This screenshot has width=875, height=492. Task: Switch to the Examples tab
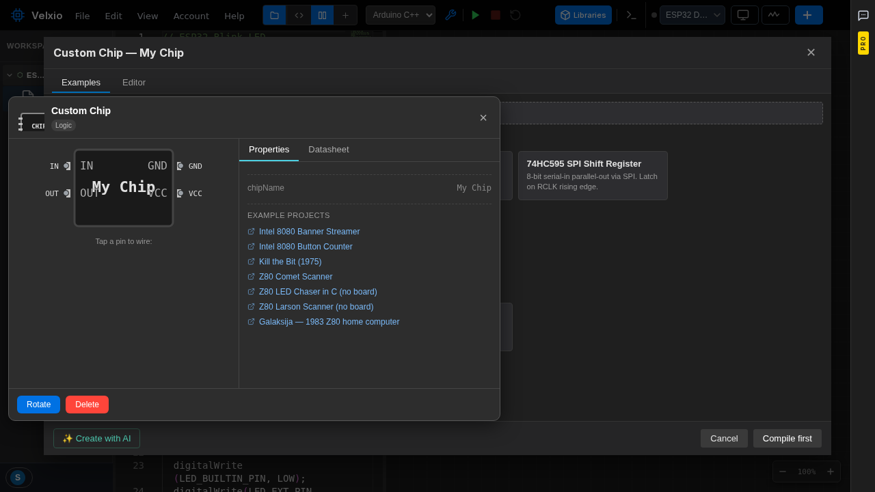[81, 82]
